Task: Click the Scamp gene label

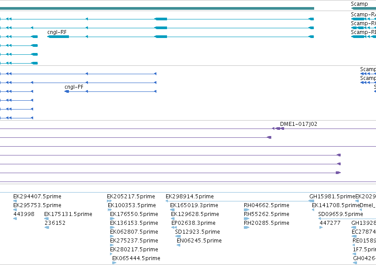Action: 359,4
